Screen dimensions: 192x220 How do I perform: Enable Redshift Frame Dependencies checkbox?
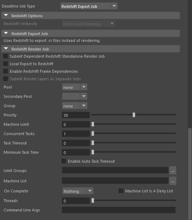tap(6, 71)
